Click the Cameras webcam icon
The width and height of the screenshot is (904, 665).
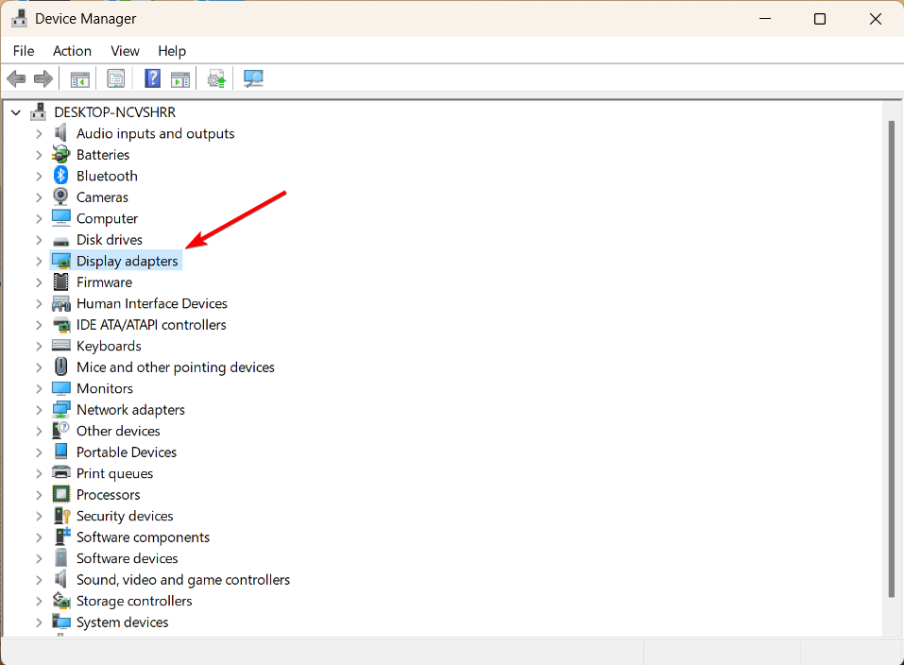pos(60,196)
